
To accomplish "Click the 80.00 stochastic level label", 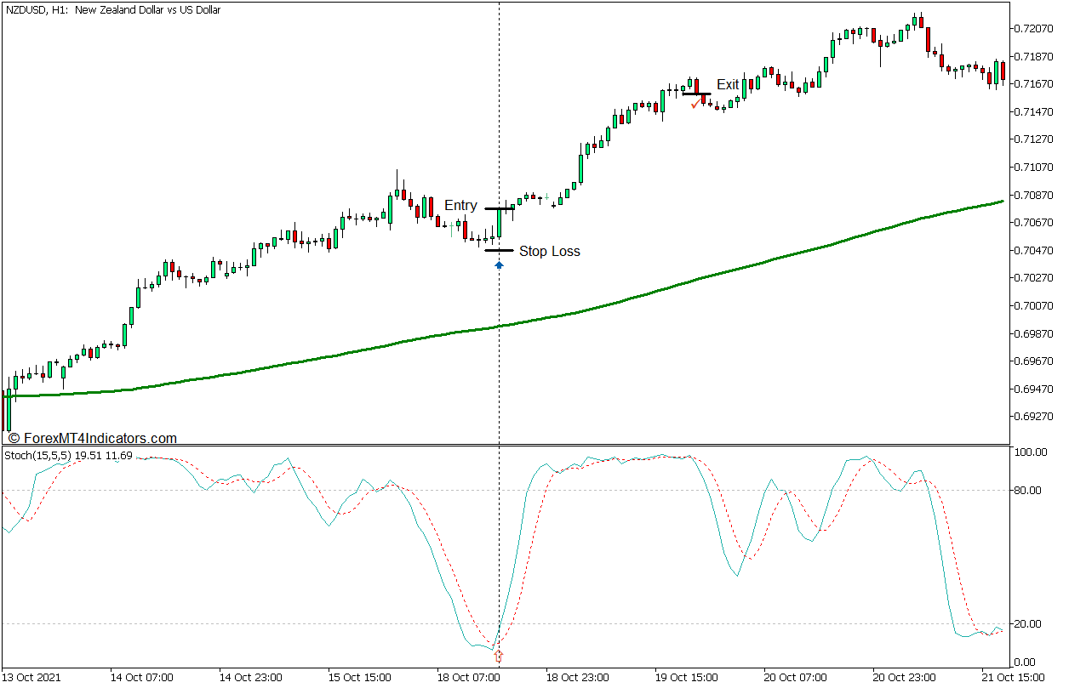I will tap(1029, 491).
